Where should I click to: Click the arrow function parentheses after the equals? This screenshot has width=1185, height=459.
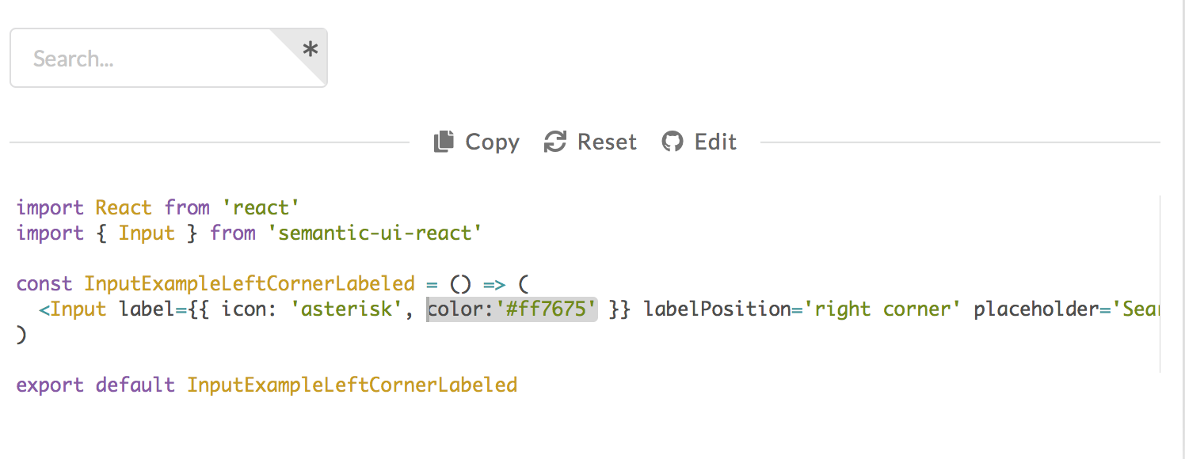(460, 283)
